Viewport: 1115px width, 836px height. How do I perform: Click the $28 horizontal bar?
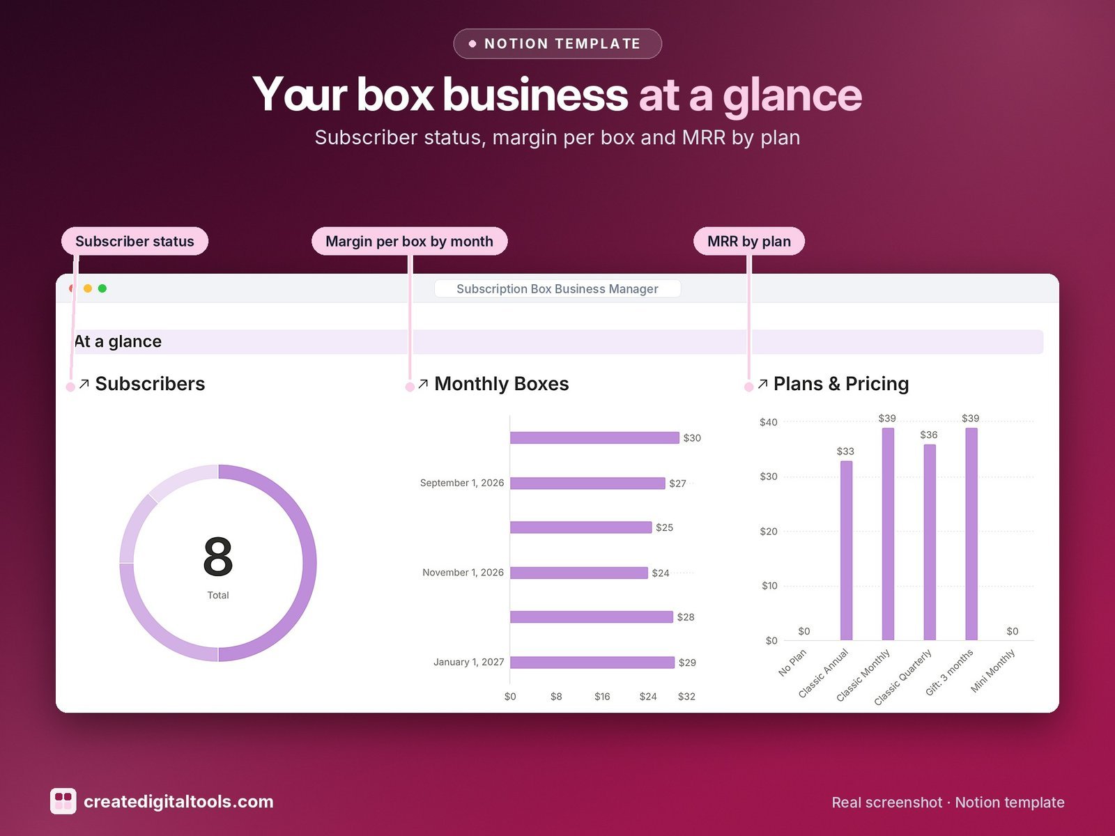coord(592,617)
